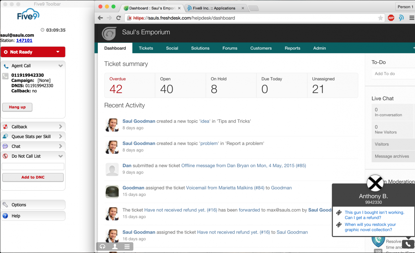Click the headset icon in bottom toolbar
The width and height of the screenshot is (415, 253).
(103, 246)
